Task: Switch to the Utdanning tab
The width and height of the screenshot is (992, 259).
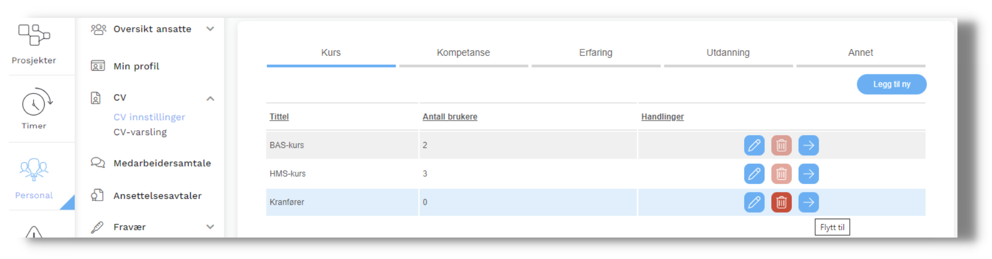Action: point(728,53)
